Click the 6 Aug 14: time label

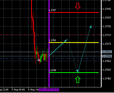point(33,90)
